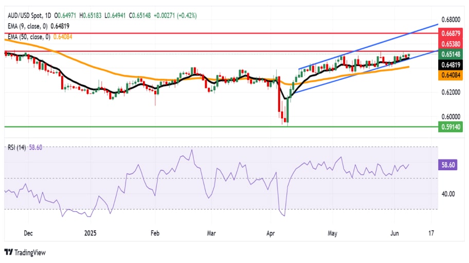Click the 2025 label on time axis
469x263 pixels.
pyautogui.click(x=91, y=233)
